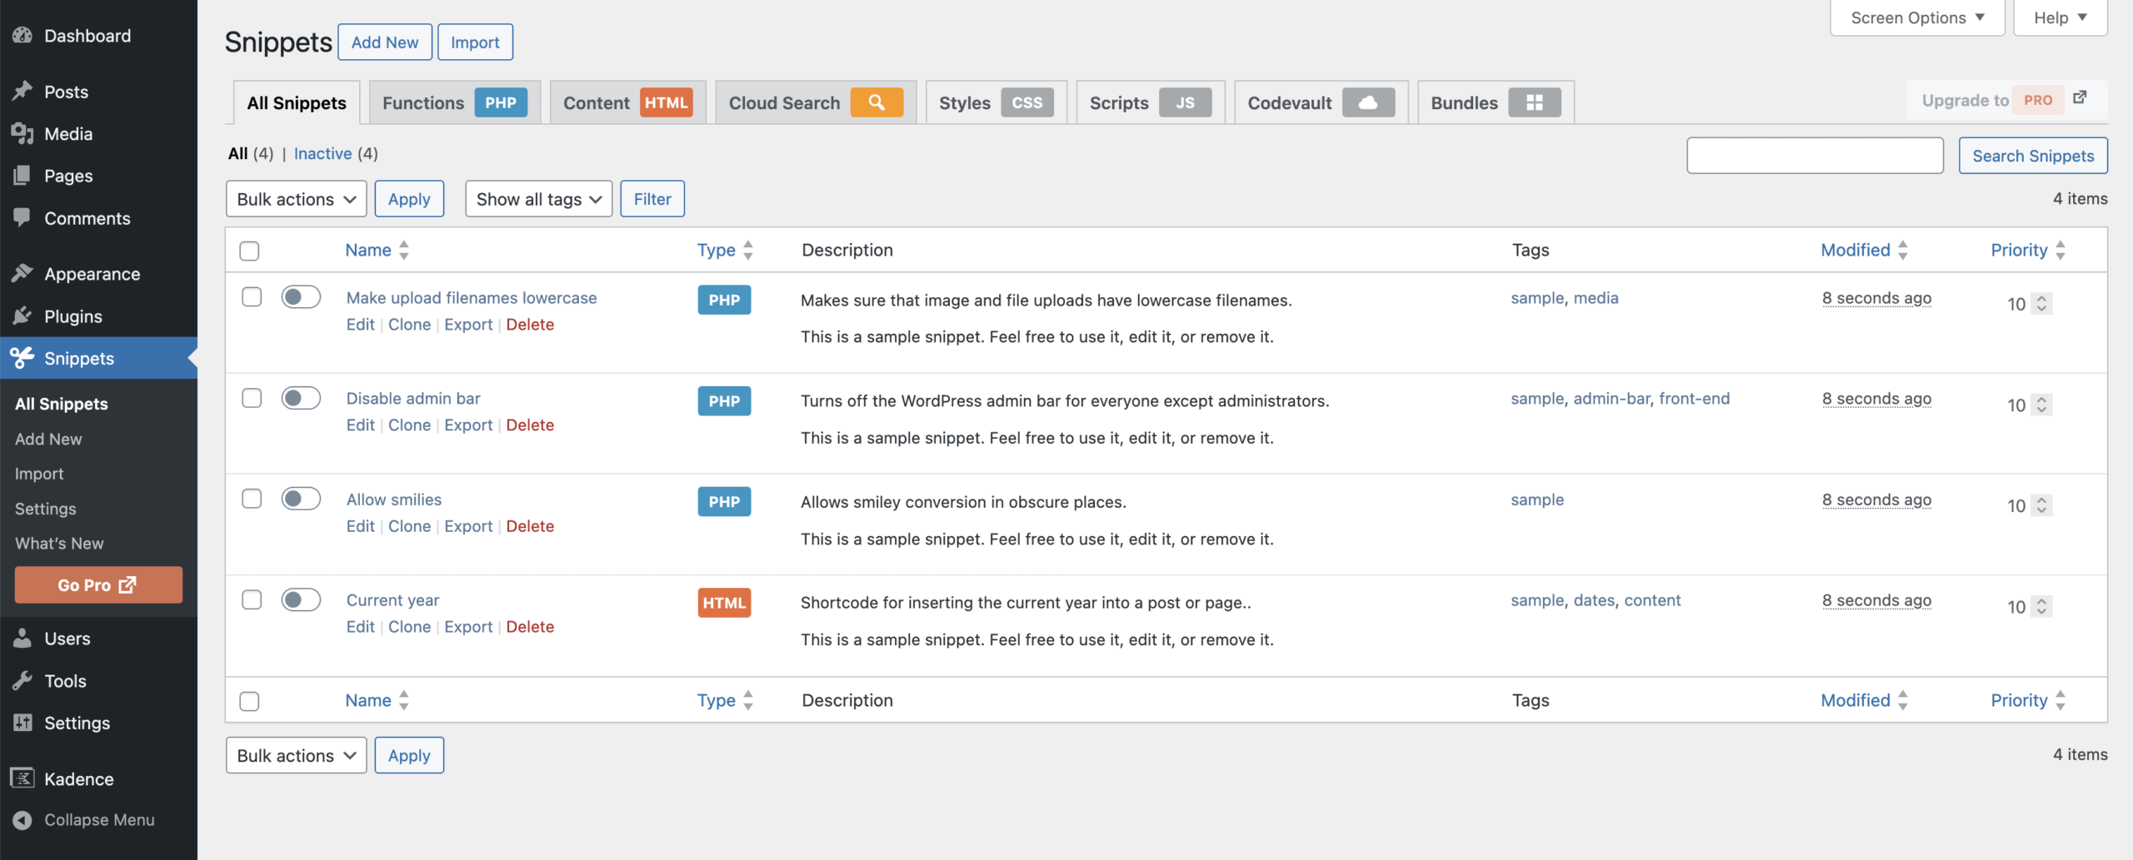
Task: Open the Snippets scissors icon in sidebar
Action: click(x=22, y=358)
